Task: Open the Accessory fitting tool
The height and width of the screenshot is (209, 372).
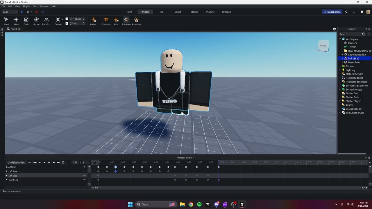Action: pos(136,21)
